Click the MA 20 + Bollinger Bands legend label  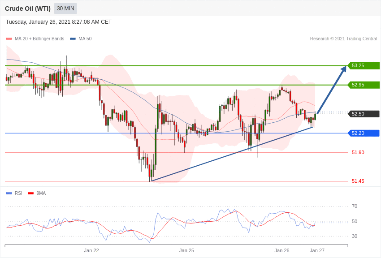tap(39, 39)
